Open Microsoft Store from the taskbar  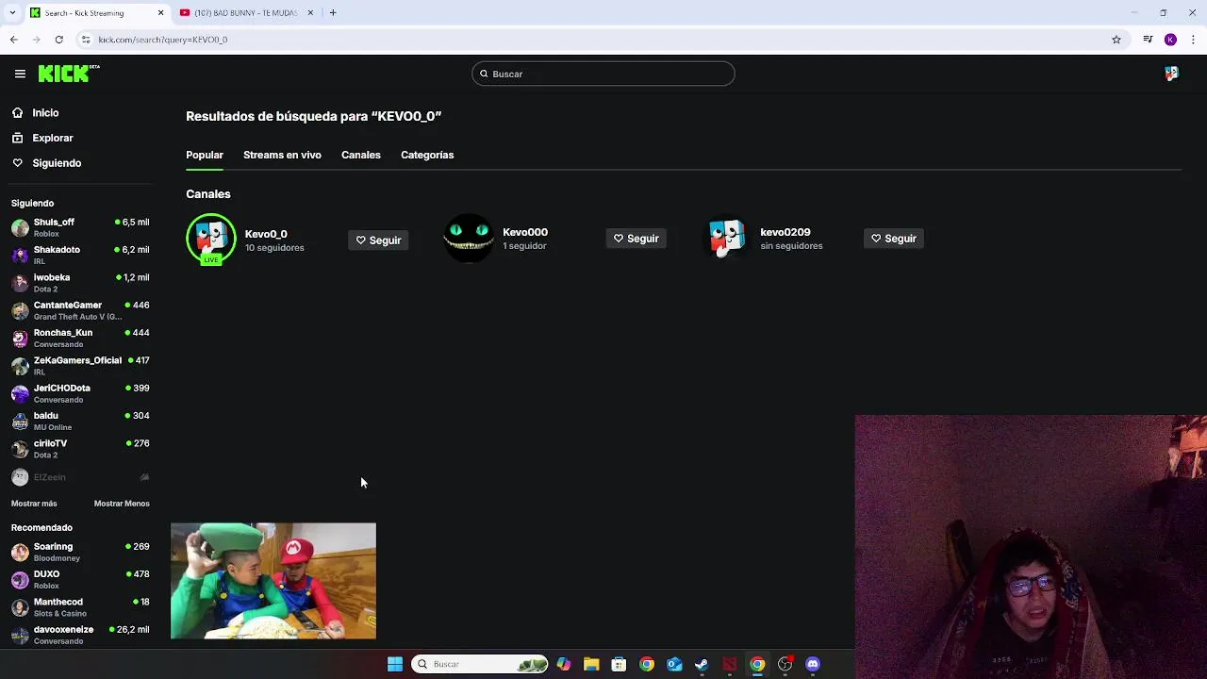[619, 664]
